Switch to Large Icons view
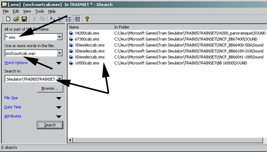 53,19
